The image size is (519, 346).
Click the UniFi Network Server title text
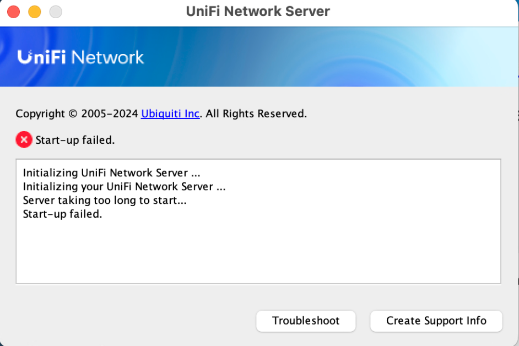click(x=258, y=11)
